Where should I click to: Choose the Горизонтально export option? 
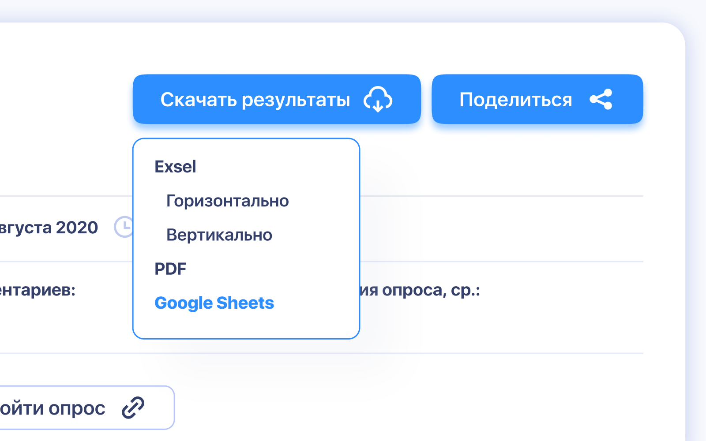coord(227,201)
